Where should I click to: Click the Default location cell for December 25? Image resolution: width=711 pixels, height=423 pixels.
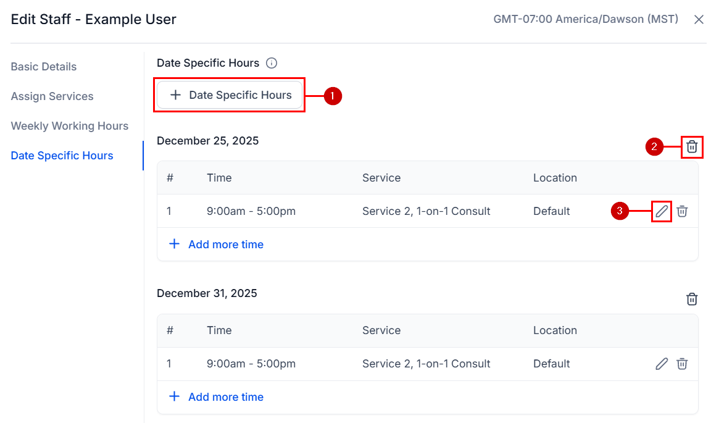(x=551, y=211)
